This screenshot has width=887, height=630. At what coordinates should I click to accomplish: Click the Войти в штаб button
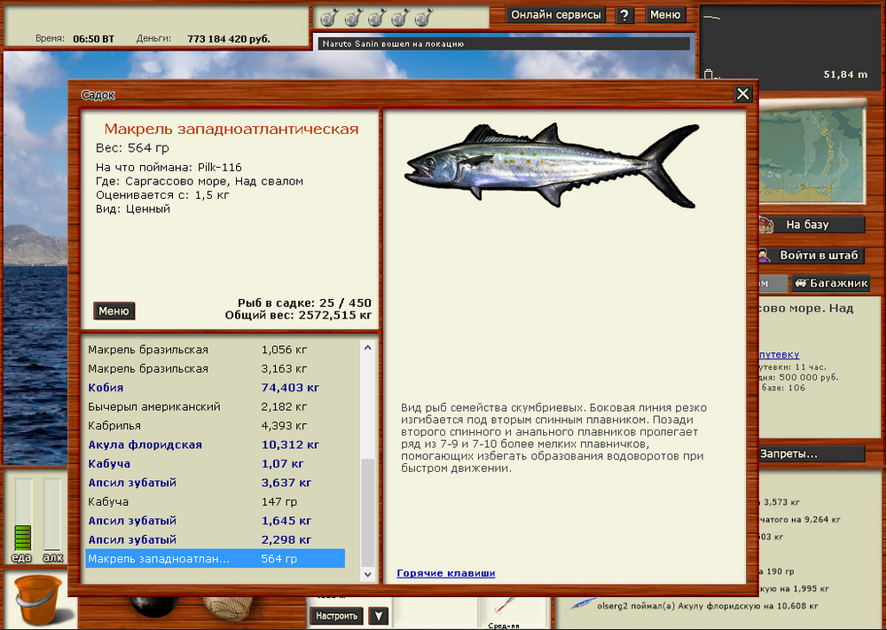(810, 255)
